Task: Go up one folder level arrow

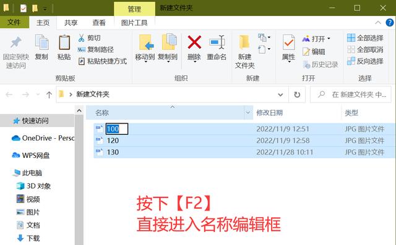Action: click(49, 94)
